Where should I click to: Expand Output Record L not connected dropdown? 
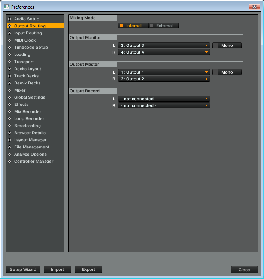(164, 99)
